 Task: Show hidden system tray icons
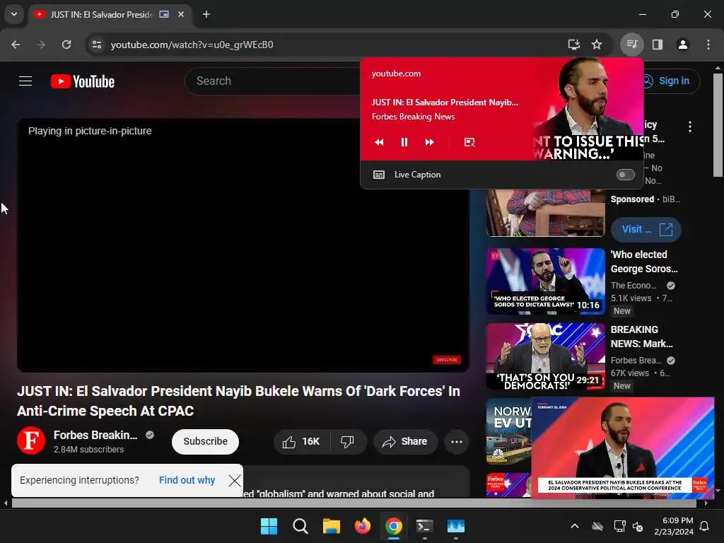(x=575, y=526)
